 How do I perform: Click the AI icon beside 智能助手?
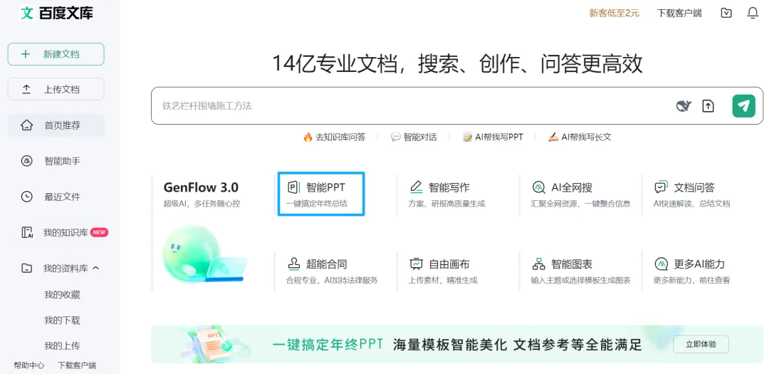27,161
